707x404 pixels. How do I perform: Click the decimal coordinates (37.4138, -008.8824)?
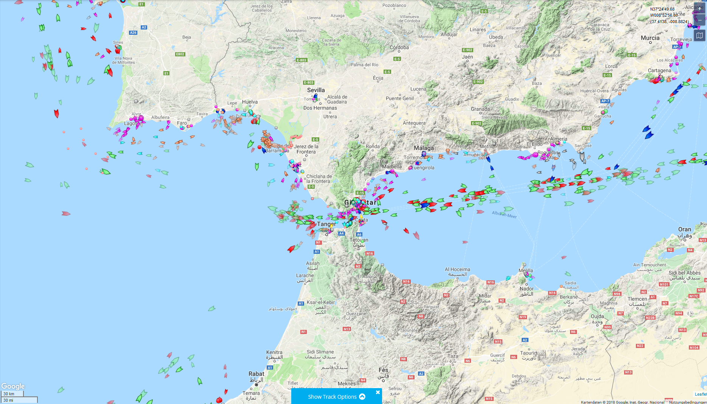[669, 22]
